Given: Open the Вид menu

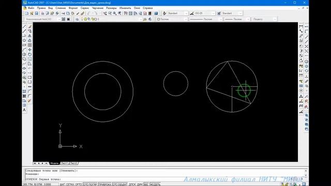Looking at the screenshot, I should coord(51,8).
